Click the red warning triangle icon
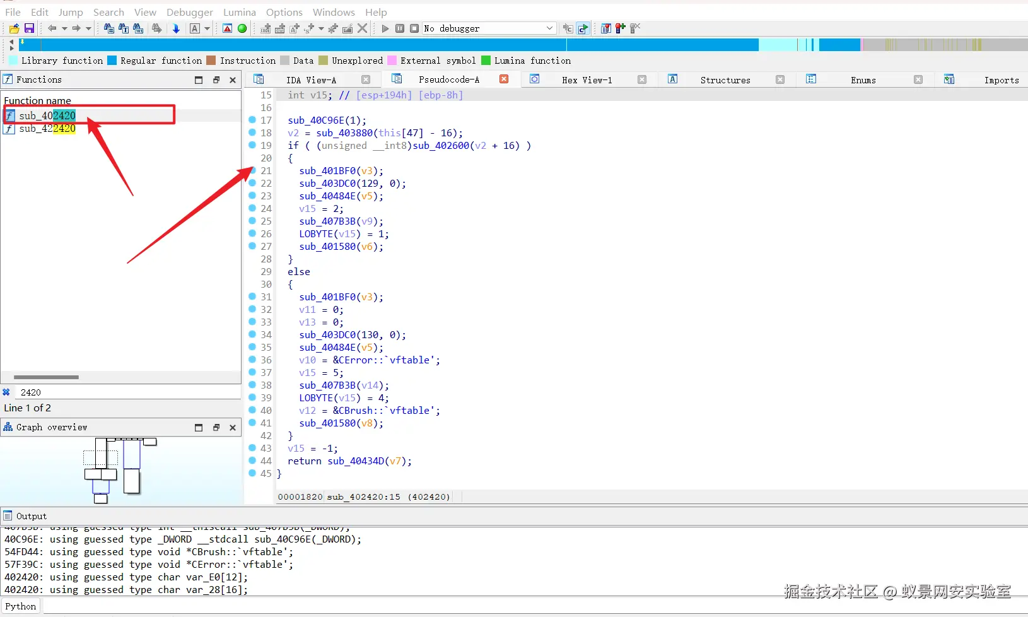This screenshot has height=617, width=1028. (x=228, y=28)
